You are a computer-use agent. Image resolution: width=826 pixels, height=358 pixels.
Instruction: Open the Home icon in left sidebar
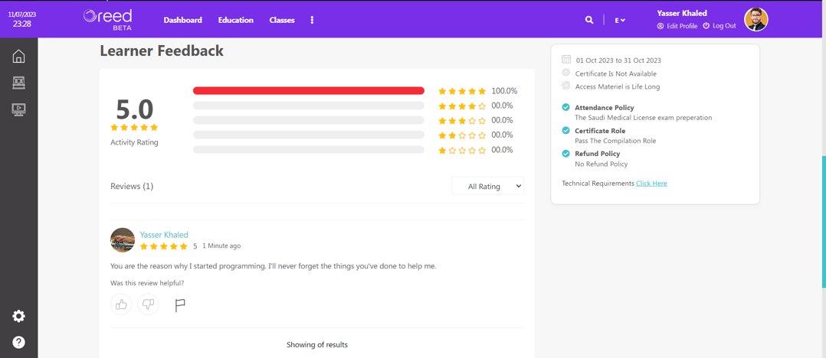(x=18, y=56)
